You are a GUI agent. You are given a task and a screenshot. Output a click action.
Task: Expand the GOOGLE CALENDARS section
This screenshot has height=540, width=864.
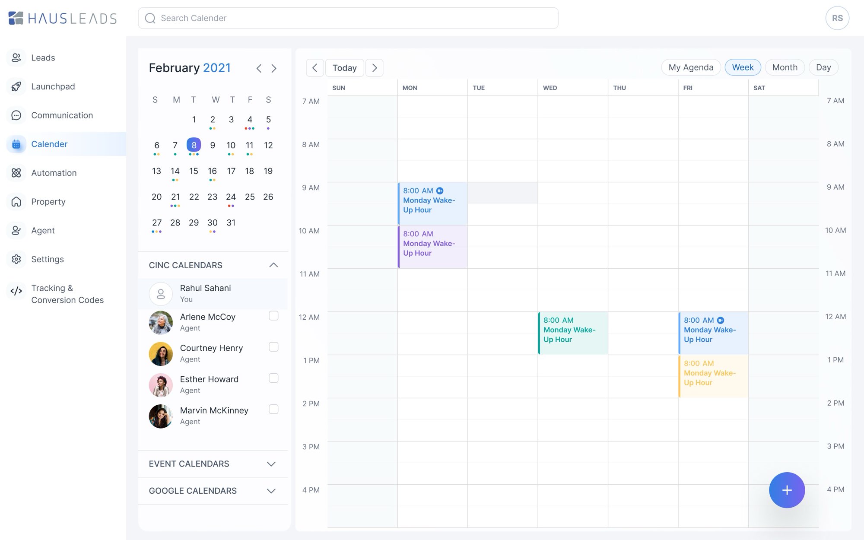271,491
